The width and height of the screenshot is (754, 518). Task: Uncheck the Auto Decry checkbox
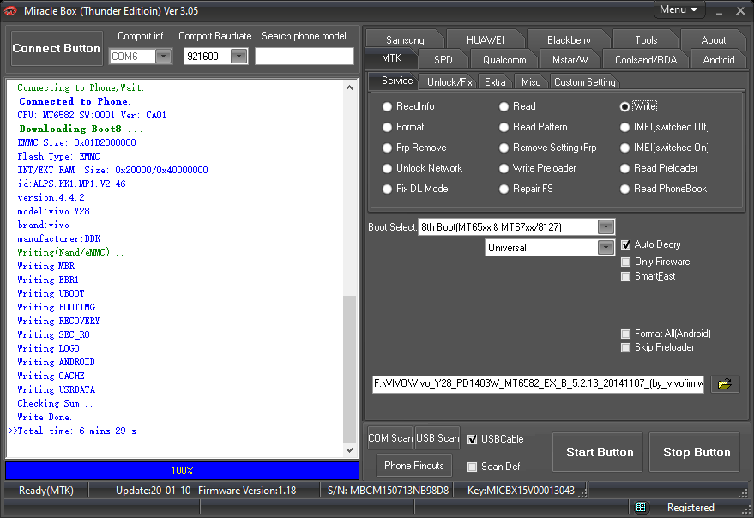coord(625,244)
